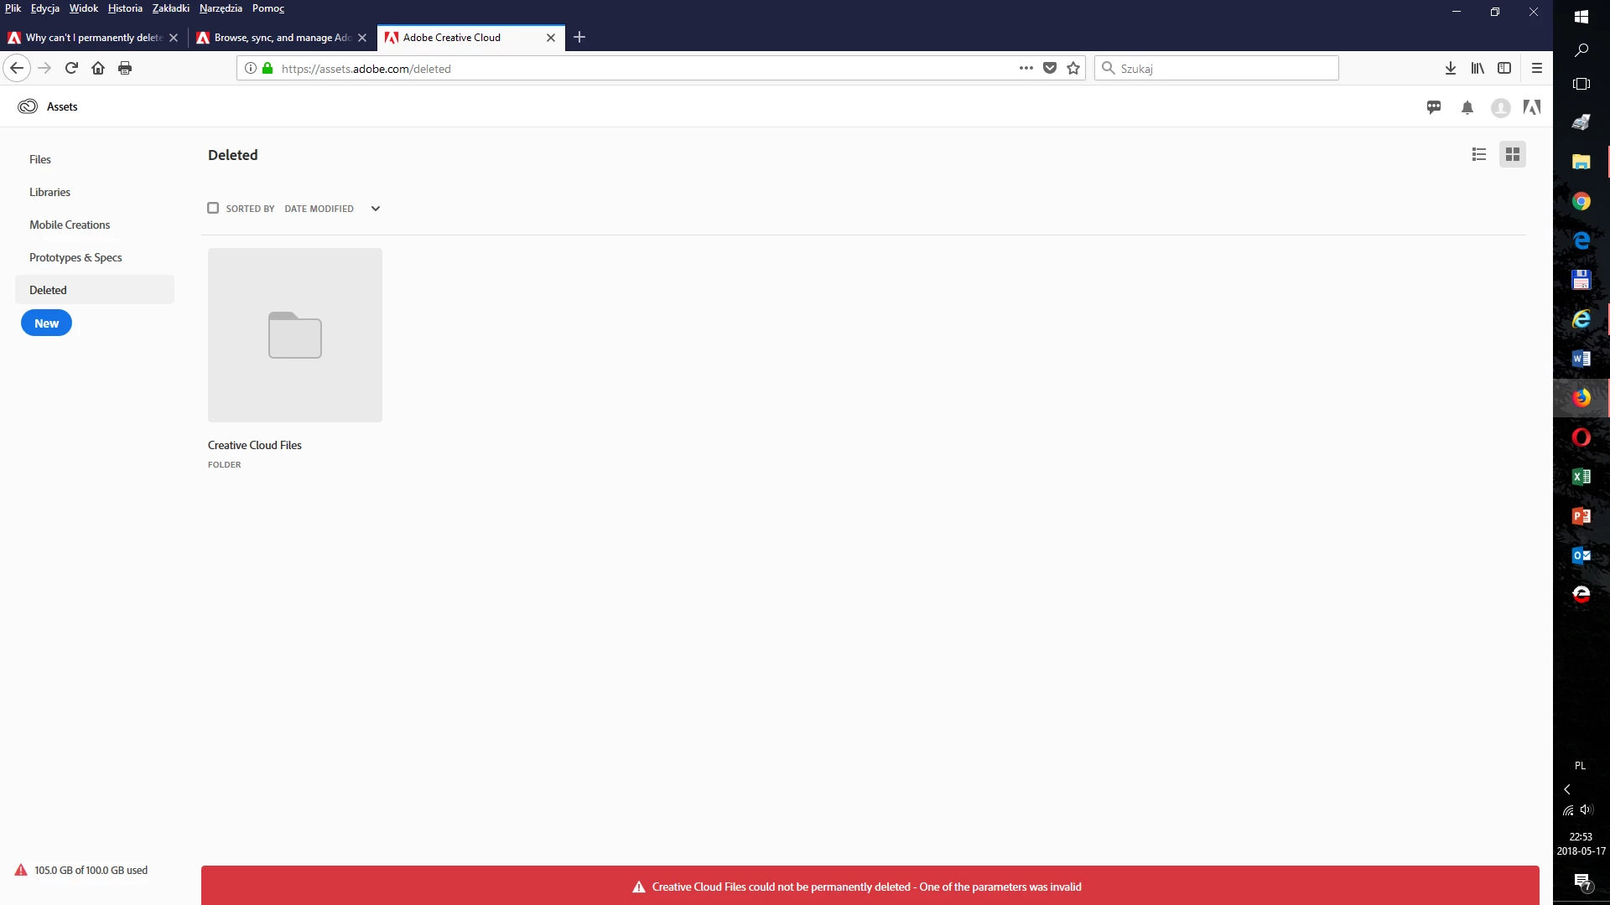Viewport: 1610px width, 905px height.
Task: Click the Creative Cloud Assets logo
Action: pos(28,106)
